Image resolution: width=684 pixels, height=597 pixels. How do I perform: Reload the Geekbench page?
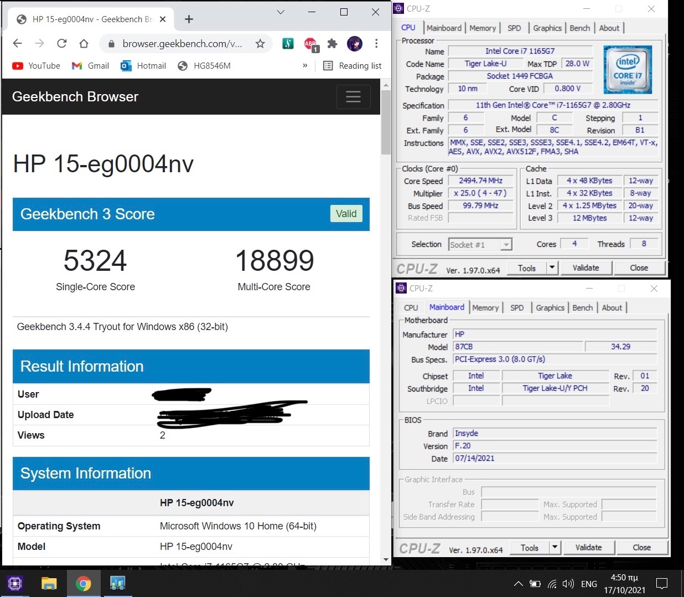pos(61,43)
